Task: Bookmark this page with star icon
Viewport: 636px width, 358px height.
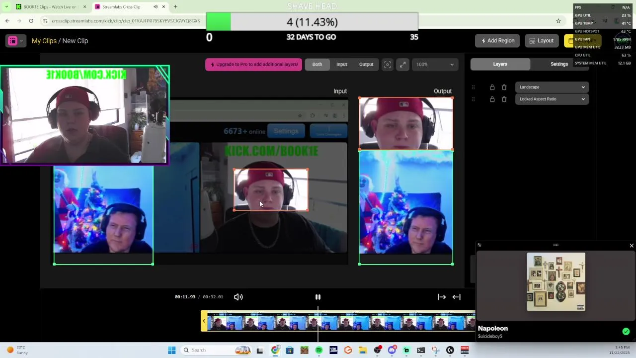Action: click(558, 21)
